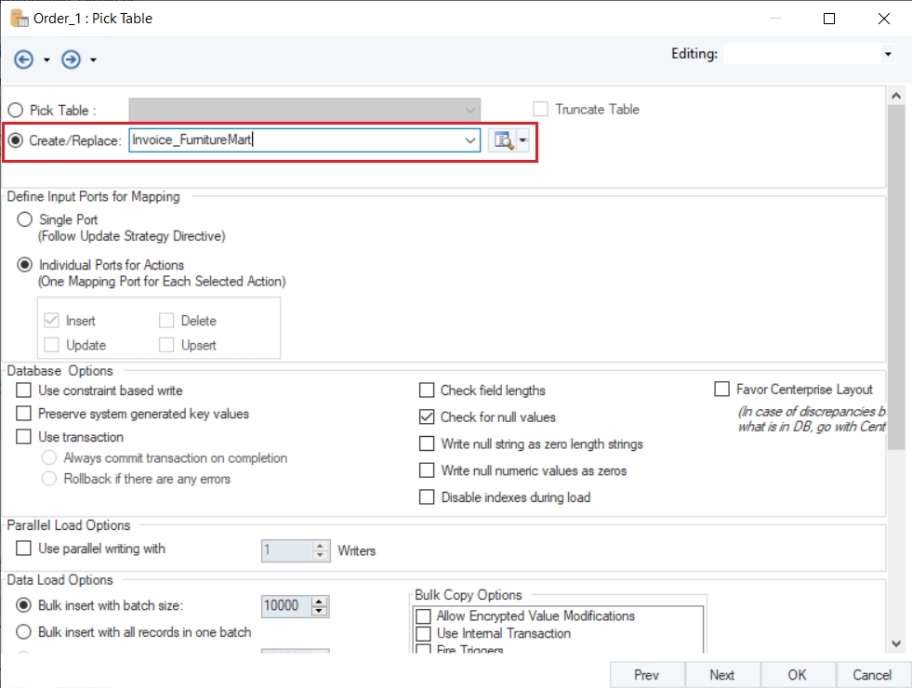The width and height of the screenshot is (912, 688).
Task: Click the Order_1 window title icon
Action: point(17,18)
